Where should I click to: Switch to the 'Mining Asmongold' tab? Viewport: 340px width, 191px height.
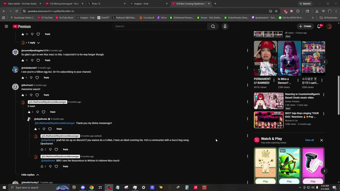click(x=65, y=4)
